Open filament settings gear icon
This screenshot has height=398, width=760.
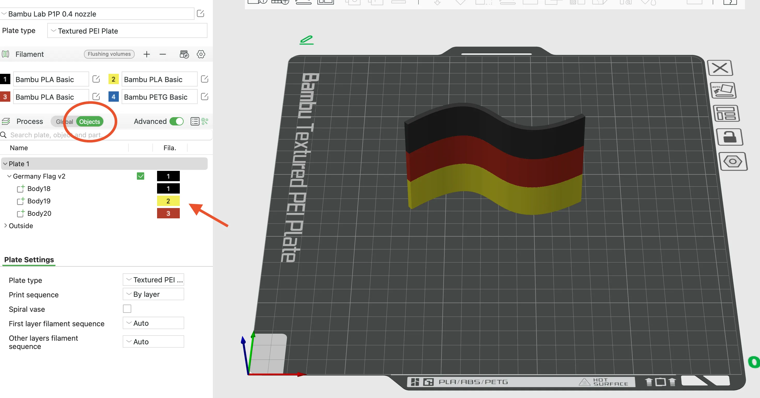point(201,54)
